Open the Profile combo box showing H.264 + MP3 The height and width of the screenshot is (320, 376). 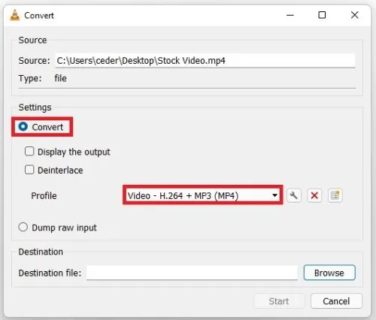[202, 195]
